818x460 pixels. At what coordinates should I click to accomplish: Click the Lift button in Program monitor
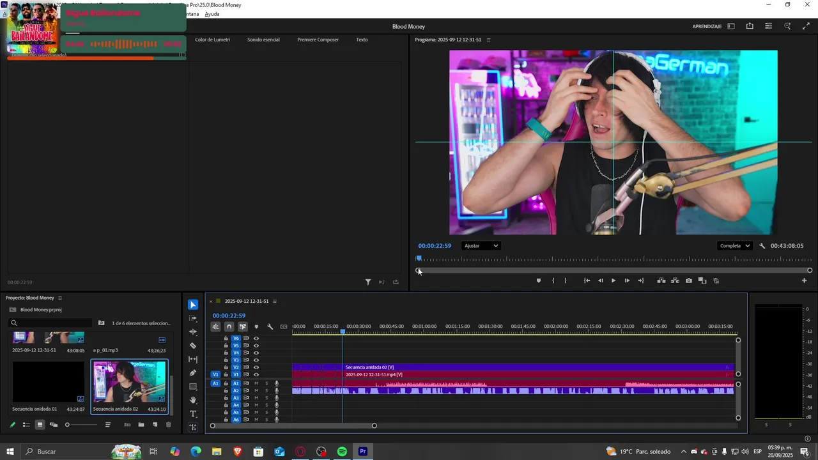coord(661,280)
